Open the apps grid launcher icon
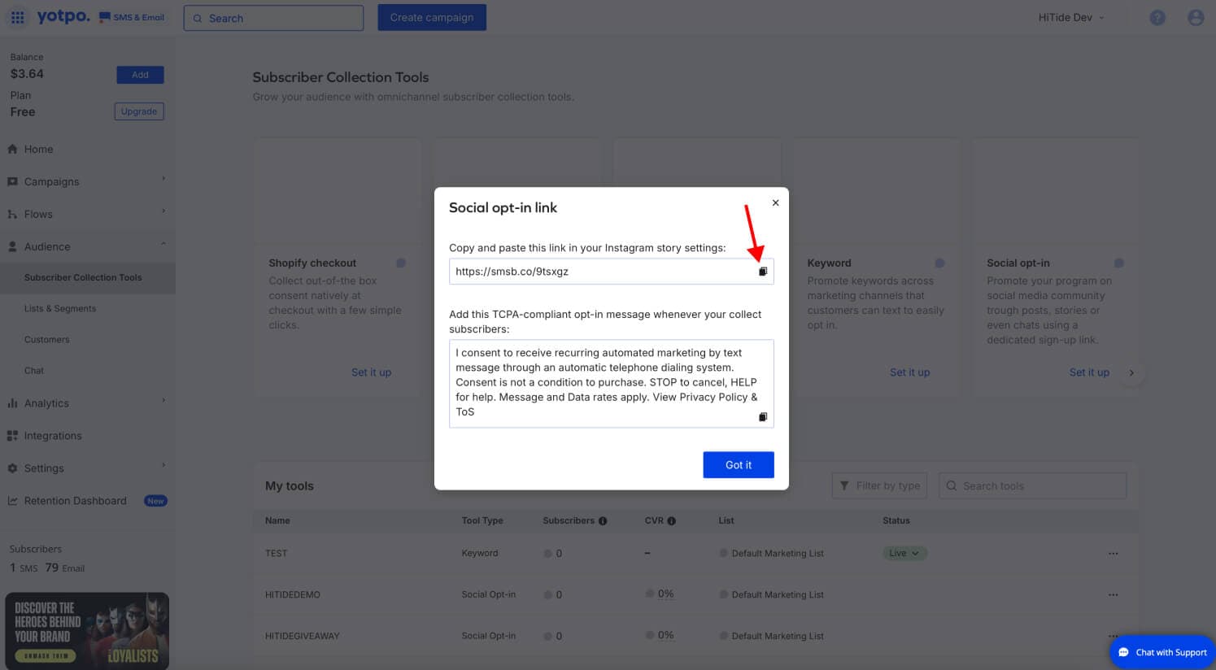 tap(17, 17)
